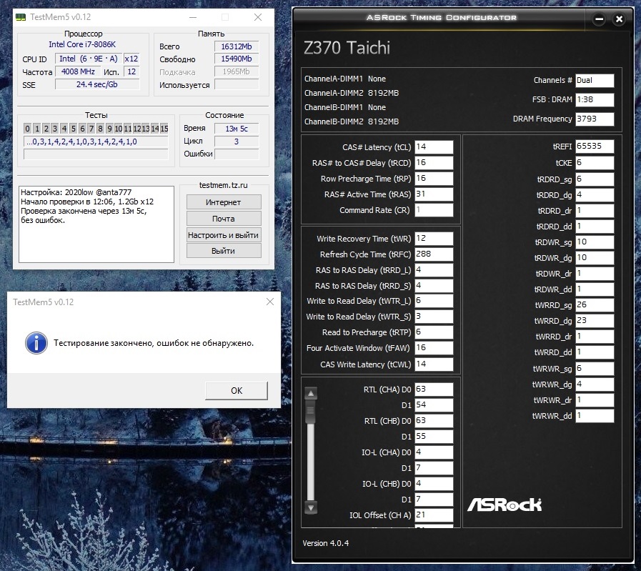Click the ChannelA-DIMM2 8192MB entry
This screenshot has width=641, height=571.
(351, 93)
